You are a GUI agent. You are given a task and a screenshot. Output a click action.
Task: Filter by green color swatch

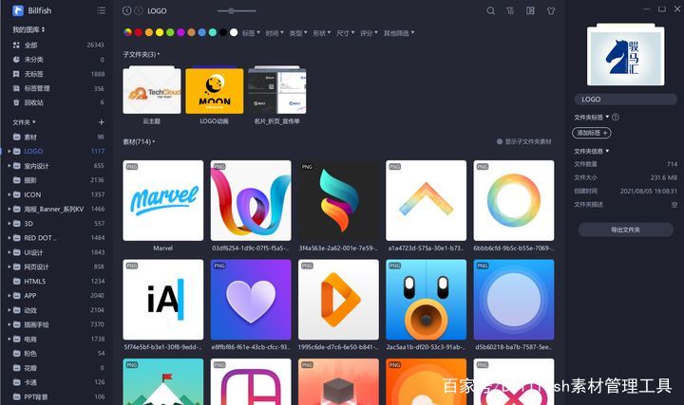(170, 32)
